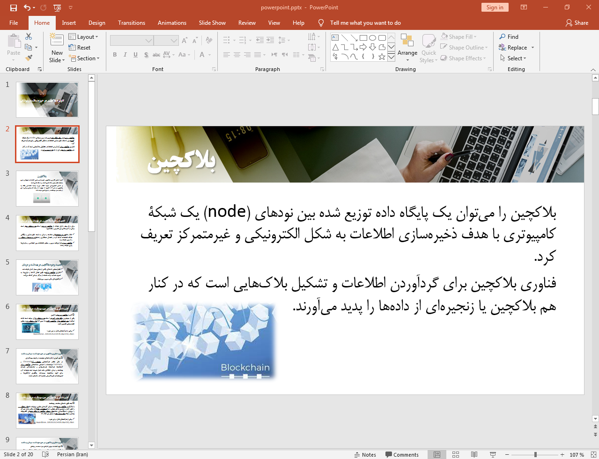The width and height of the screenshot is (599, 459).
Task: Click the Reset slide button
Action: 80,48
